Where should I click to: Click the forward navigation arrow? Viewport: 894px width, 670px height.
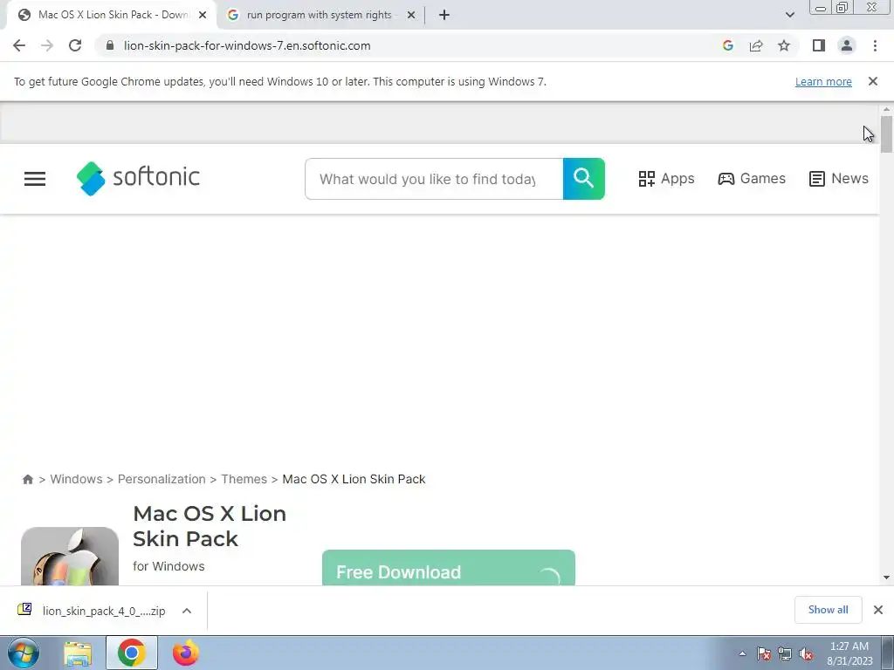point(47,45)
